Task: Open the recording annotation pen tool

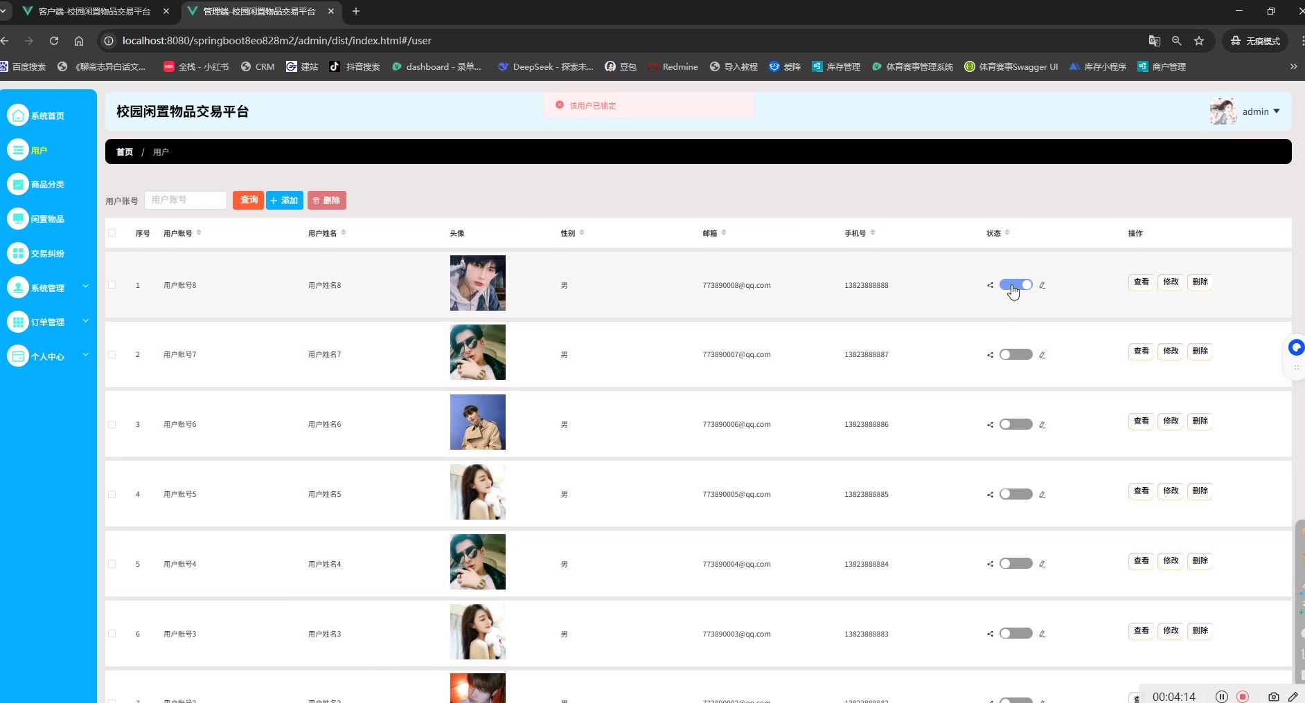Action: click(1293, 697)
